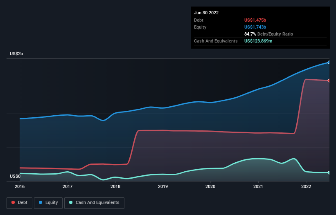The height and width of the screenshot is (215, 336).
Task: Click the tooltip Cash And Equivalents label
Action: pos(216,41)
